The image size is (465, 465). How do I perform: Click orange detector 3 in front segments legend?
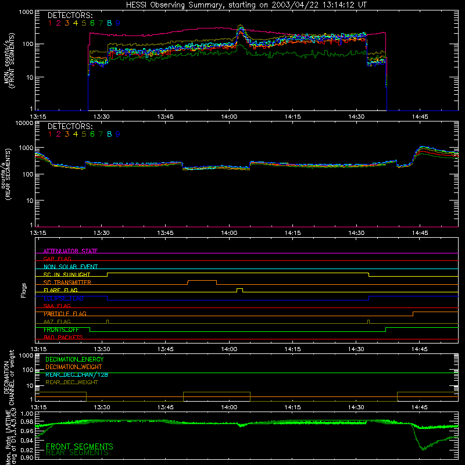click(67, 23)
